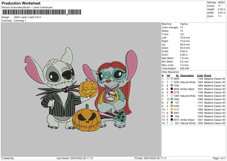227x161 pixels.
Task: Click the 'Last Saved: 20/07/2023 00.11.12' text
Action: [75, 158]
